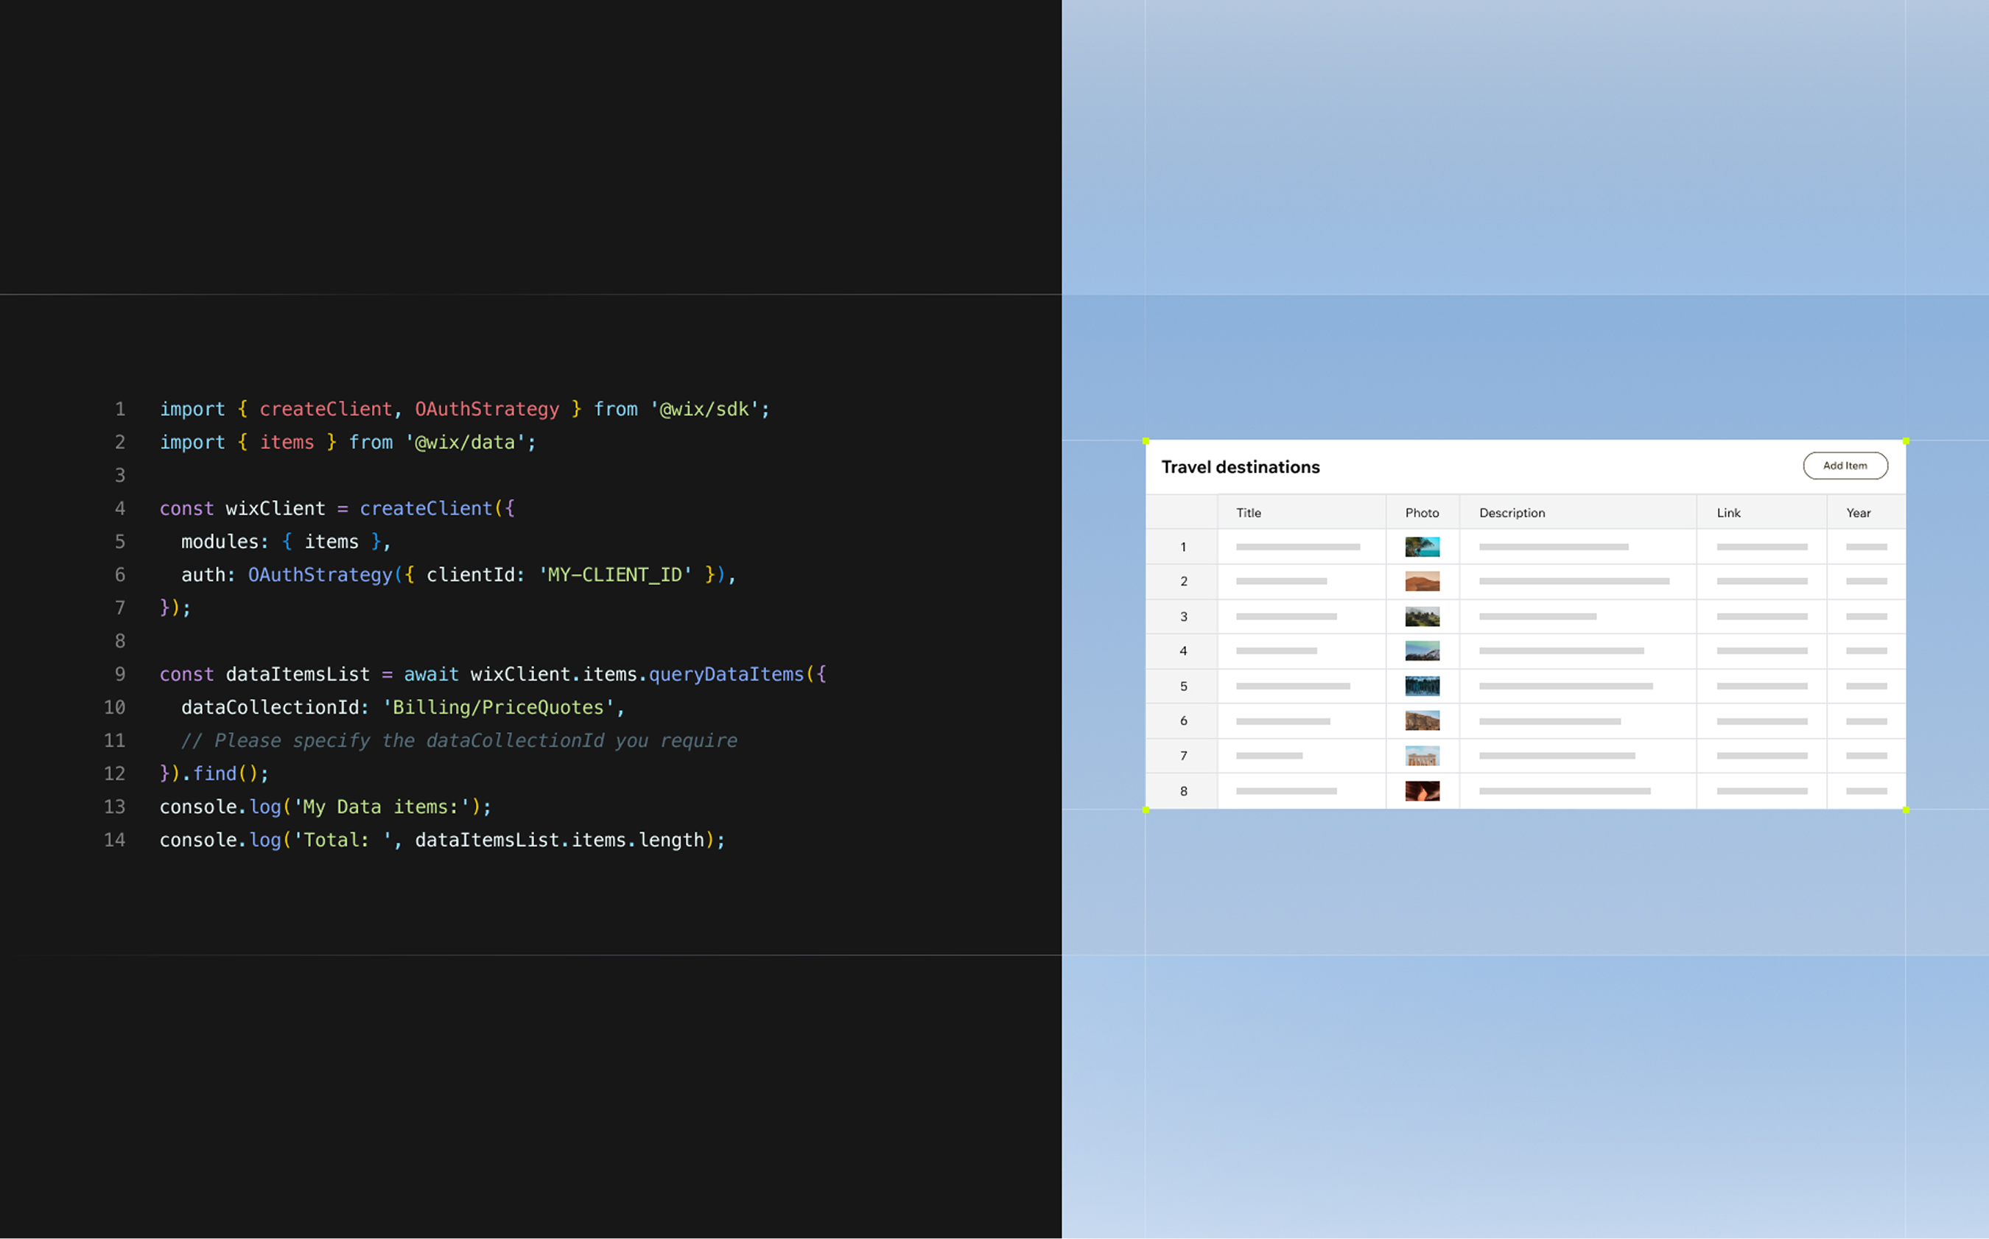Open the row 3 photo thumbnail
1989x1239 pixels.
(x=1422, y=617)
